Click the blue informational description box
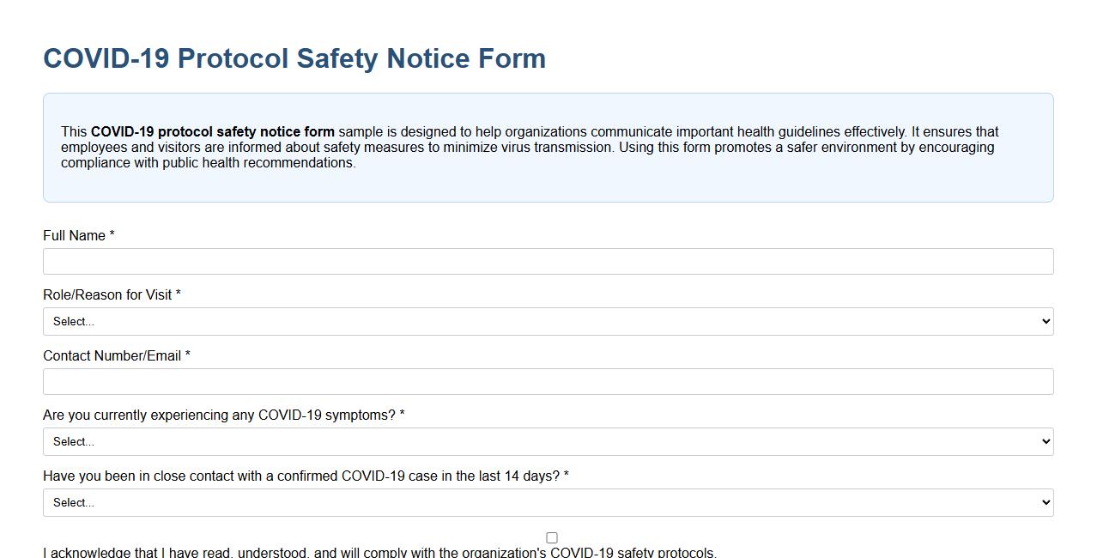Screen dimensions: 1097x558 tap(548, 147)
